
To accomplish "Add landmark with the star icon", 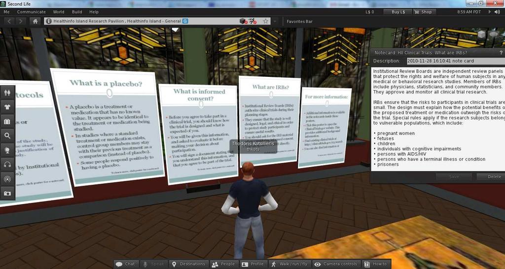I will [x=265, y=21].
